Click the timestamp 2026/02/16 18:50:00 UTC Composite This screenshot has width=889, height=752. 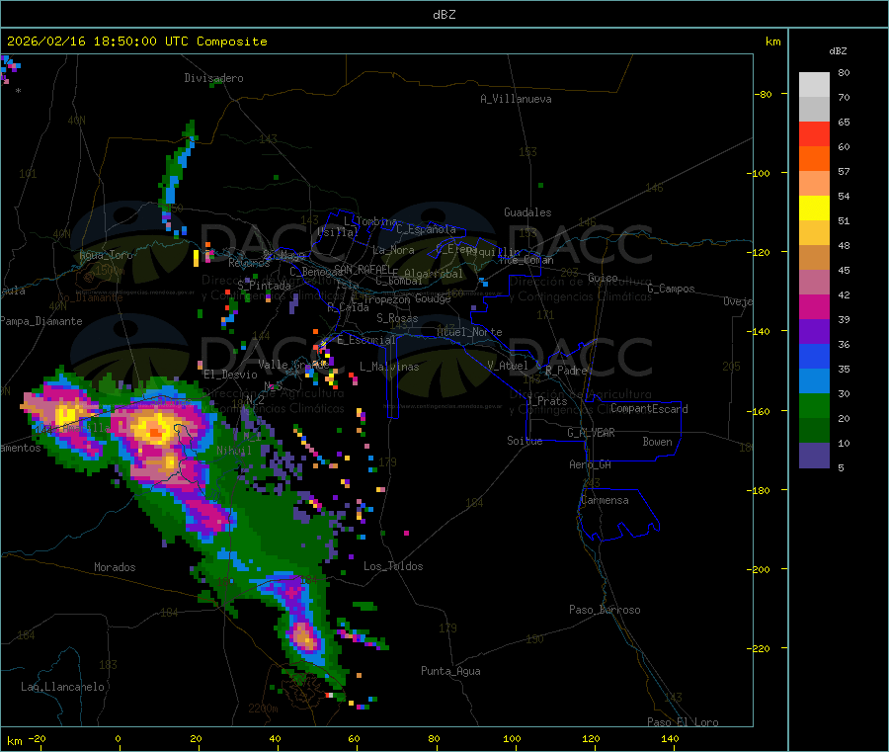point(136,42)
